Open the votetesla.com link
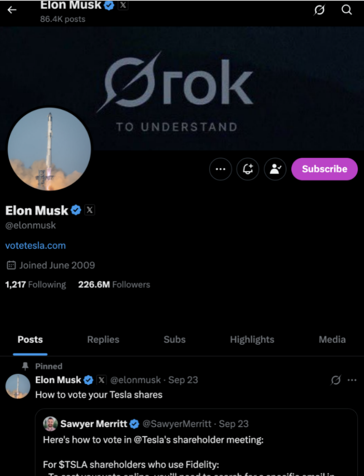Image resolution: width=364 pixels, height=476 pixels. (35, 246)
